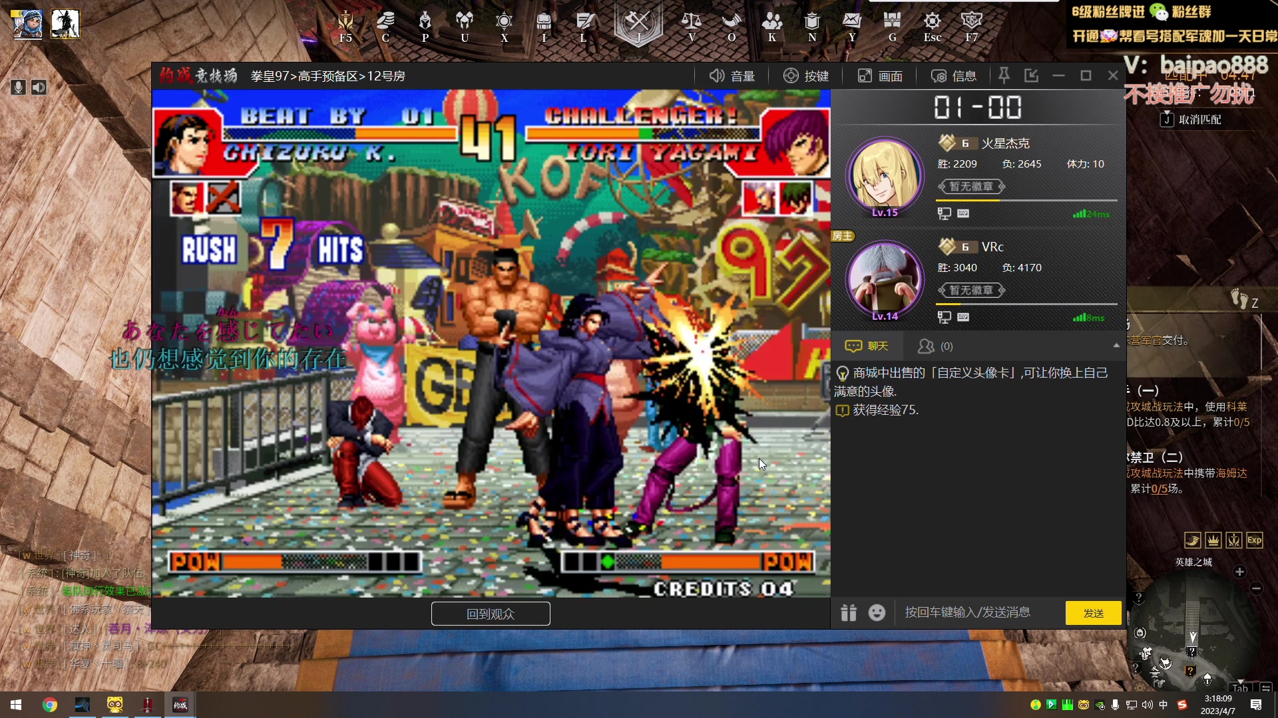The image size is (1278, 718).
Task: Click the gift icon beside chat input
Action: 849,612
